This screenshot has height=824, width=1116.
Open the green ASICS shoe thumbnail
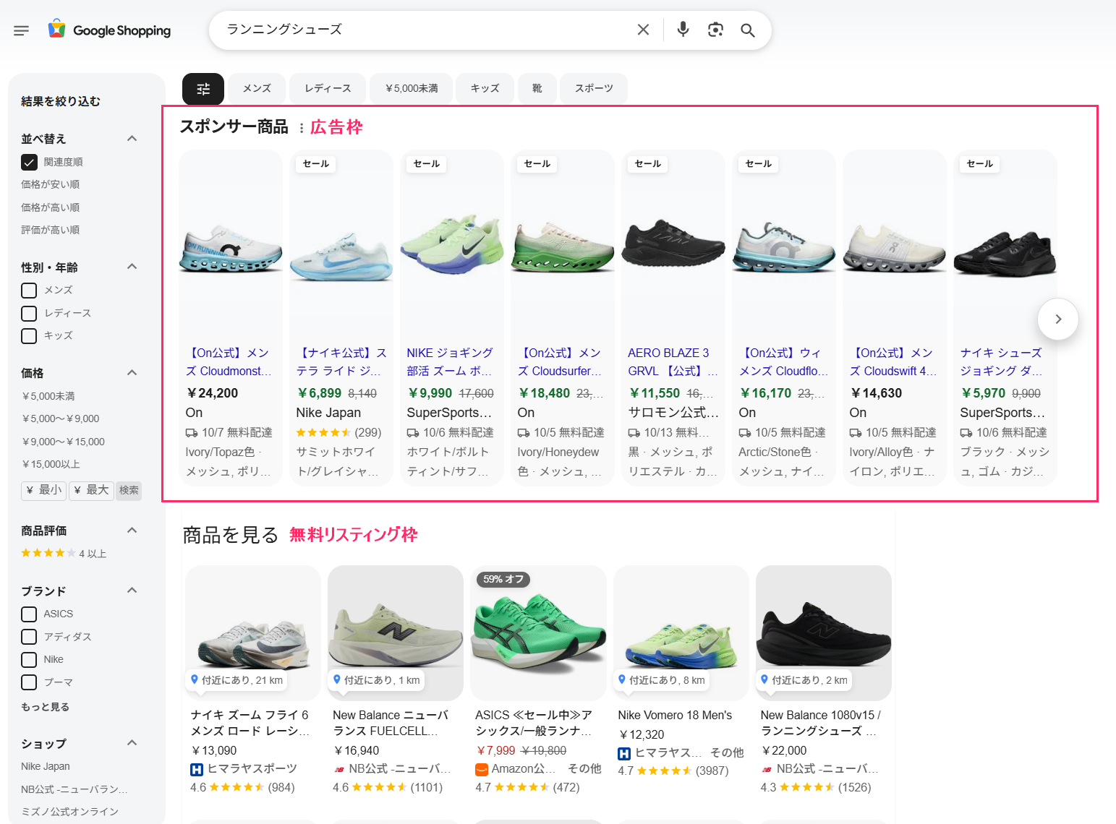(x=538, y=633)
